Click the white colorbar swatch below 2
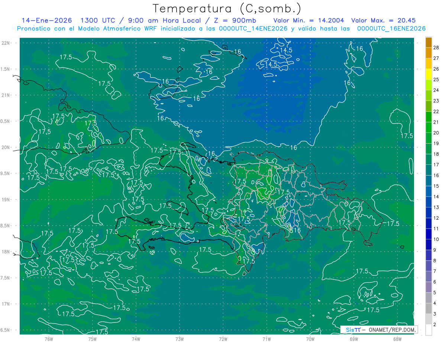This screenshot has height=344, width=446. pyautogui.click(x=429, y=330)
